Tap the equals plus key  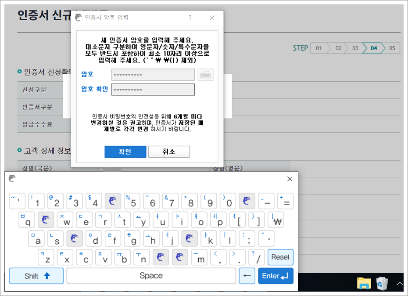[x=286, y=201]
